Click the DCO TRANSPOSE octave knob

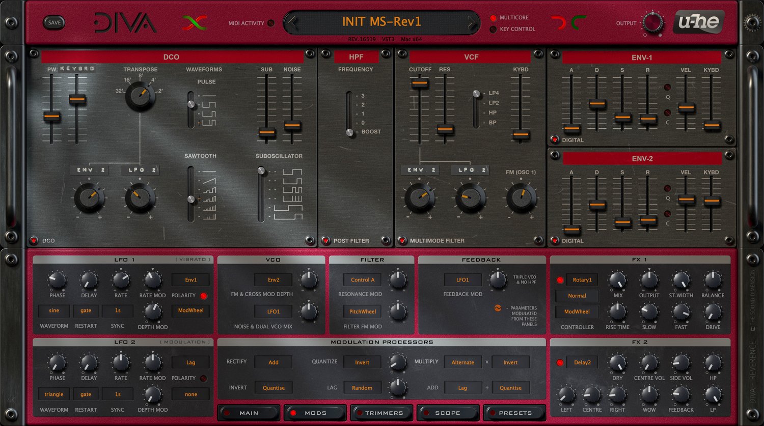pyautogui.click(x=140, y=95)
